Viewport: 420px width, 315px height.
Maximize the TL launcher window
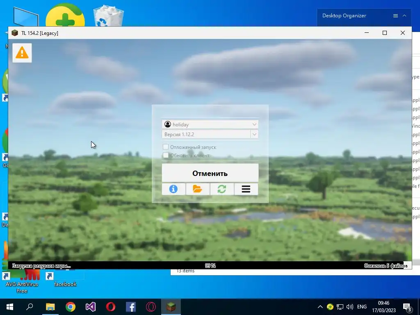(x=385, y=33)
